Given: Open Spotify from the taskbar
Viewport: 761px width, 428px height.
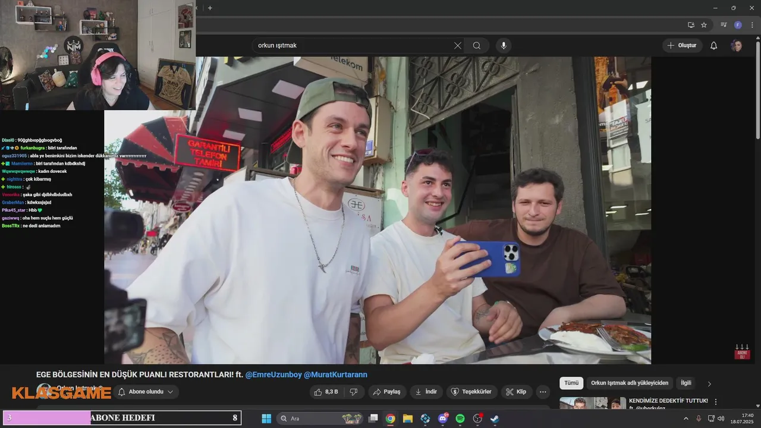Looking at the screenshot, I should coord(460,418).
